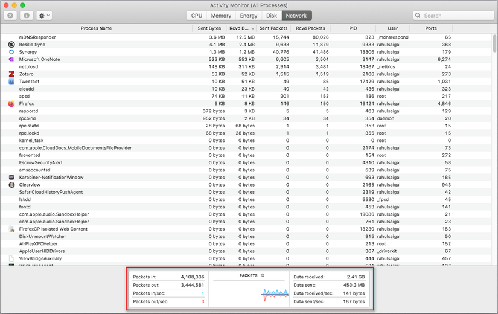Select the Resilio Sync app icon
The width and height of the screenshot is (498, 314).
pos(11,45)
